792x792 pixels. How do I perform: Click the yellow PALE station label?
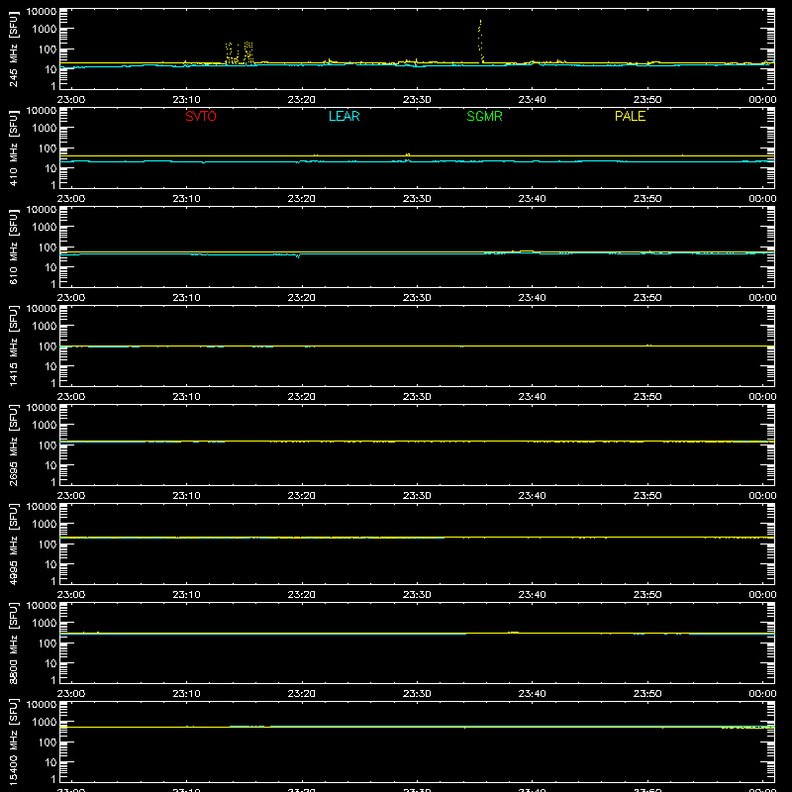coord(630,116)
